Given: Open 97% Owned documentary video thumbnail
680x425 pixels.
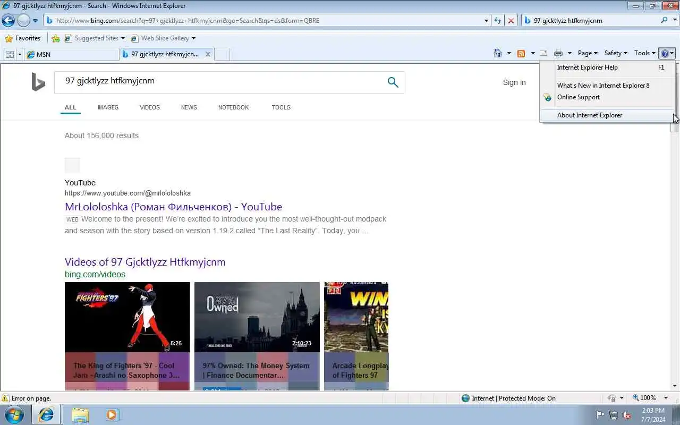Looking at the screenshot, I should click(x=257, y=317).
